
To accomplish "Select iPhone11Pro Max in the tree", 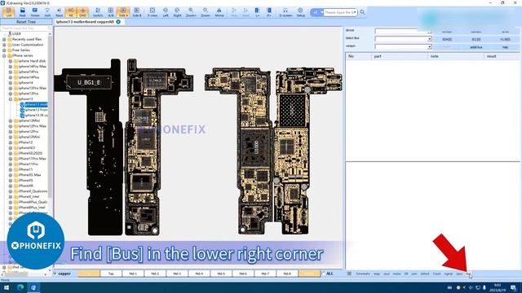I will [x=33, y=159].
